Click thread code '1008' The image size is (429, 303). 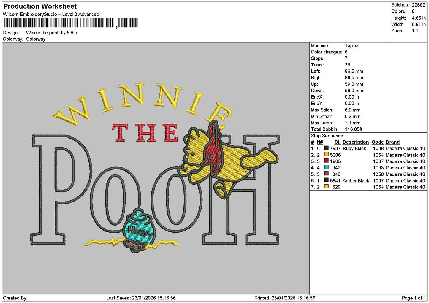(379, 148)
